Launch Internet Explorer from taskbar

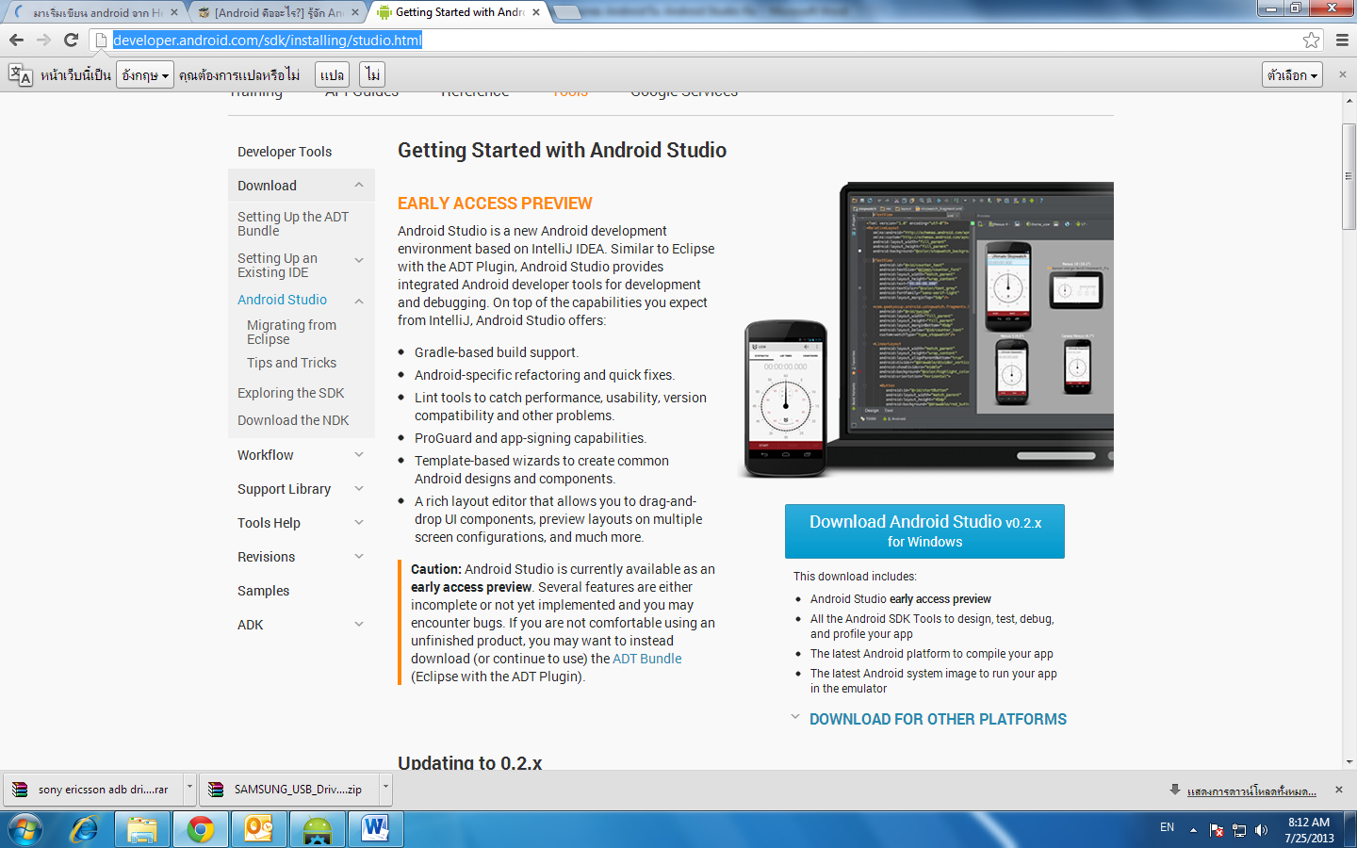pos(85,830)
